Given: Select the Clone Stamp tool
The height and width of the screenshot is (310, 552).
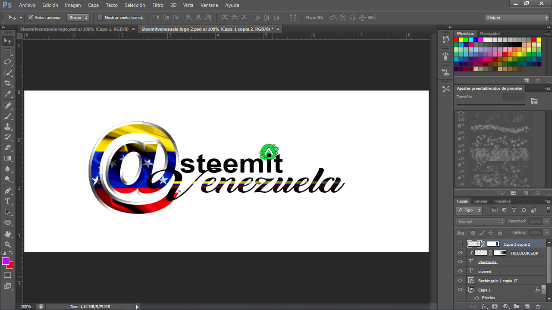Looking at the screenshot, I should pos(8,127).
